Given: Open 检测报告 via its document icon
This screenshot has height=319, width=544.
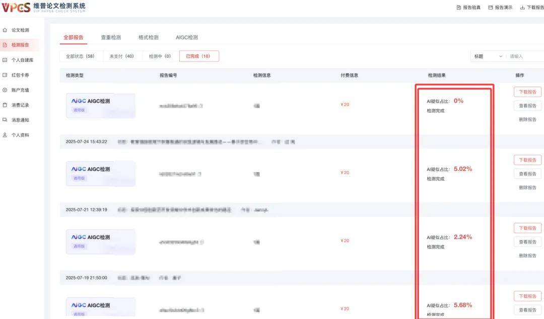Looking at the screenshot, I should click(x=6, y=44).
